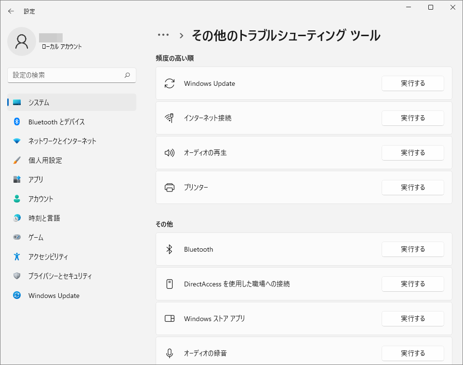Select the ゲーム controller item
The image size is (463, 365).
[x=36, y=238]
